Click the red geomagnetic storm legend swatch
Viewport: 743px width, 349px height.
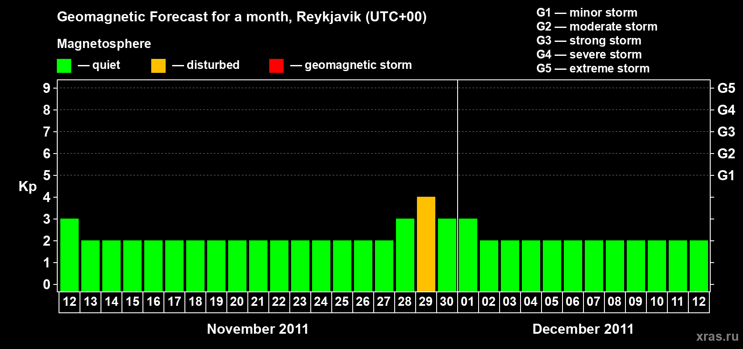pos(277,66)
